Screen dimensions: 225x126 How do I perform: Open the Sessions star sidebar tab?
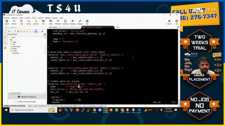(5, 32)
